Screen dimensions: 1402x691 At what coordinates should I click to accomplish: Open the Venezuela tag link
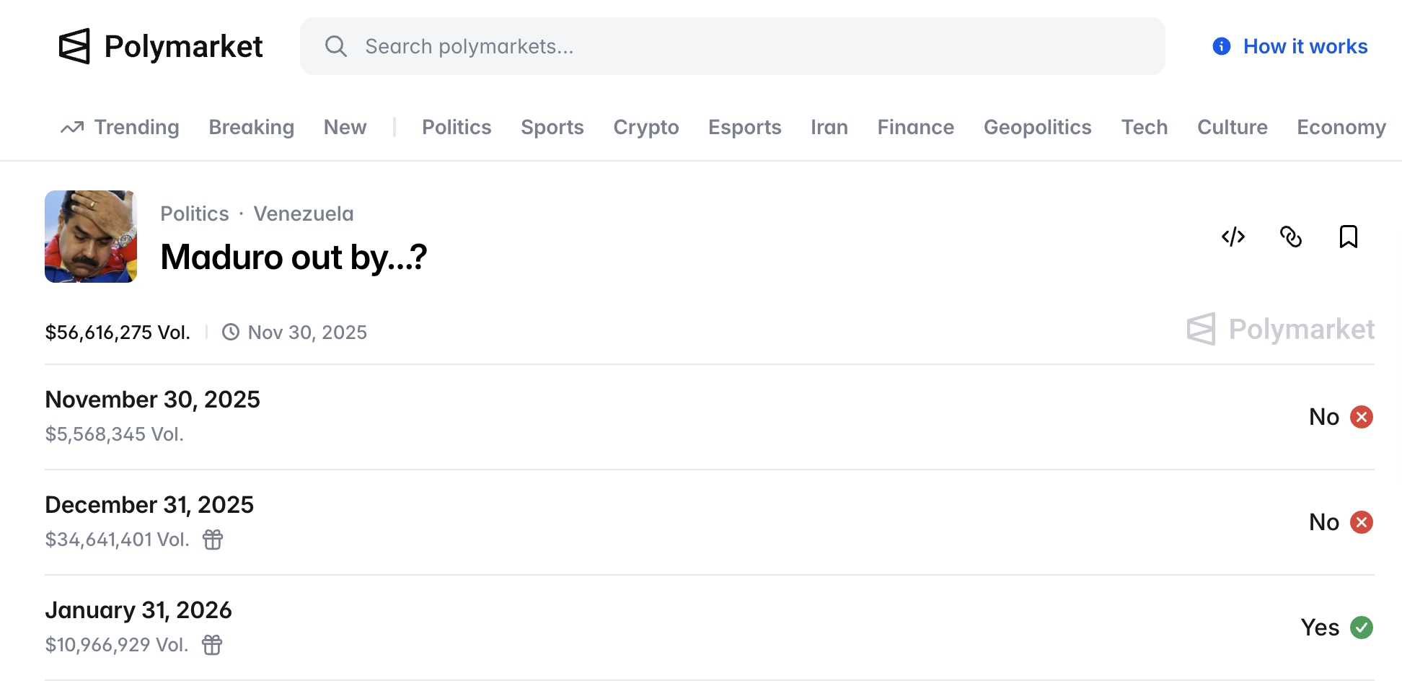coord(303,213)
